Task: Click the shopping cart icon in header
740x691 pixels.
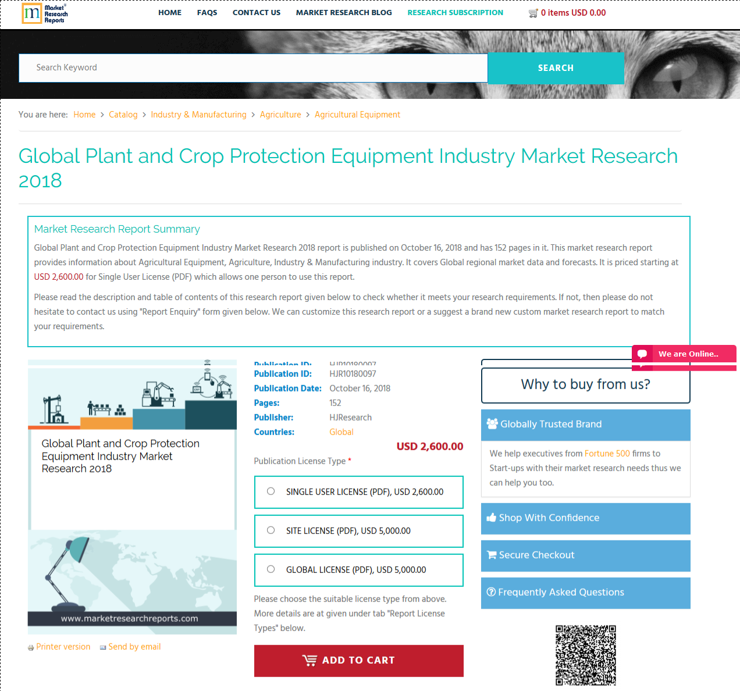Action: (533, 12)
